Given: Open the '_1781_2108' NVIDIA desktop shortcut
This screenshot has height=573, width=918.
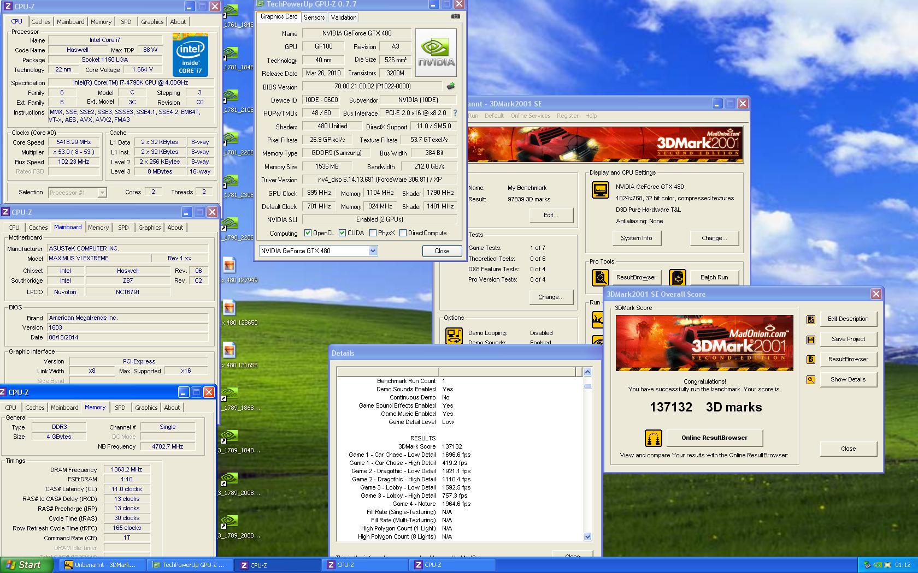Looking at the screenshot, I should 229,95.
